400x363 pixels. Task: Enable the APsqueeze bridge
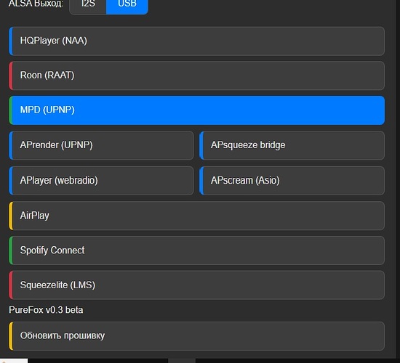(292, 145)
